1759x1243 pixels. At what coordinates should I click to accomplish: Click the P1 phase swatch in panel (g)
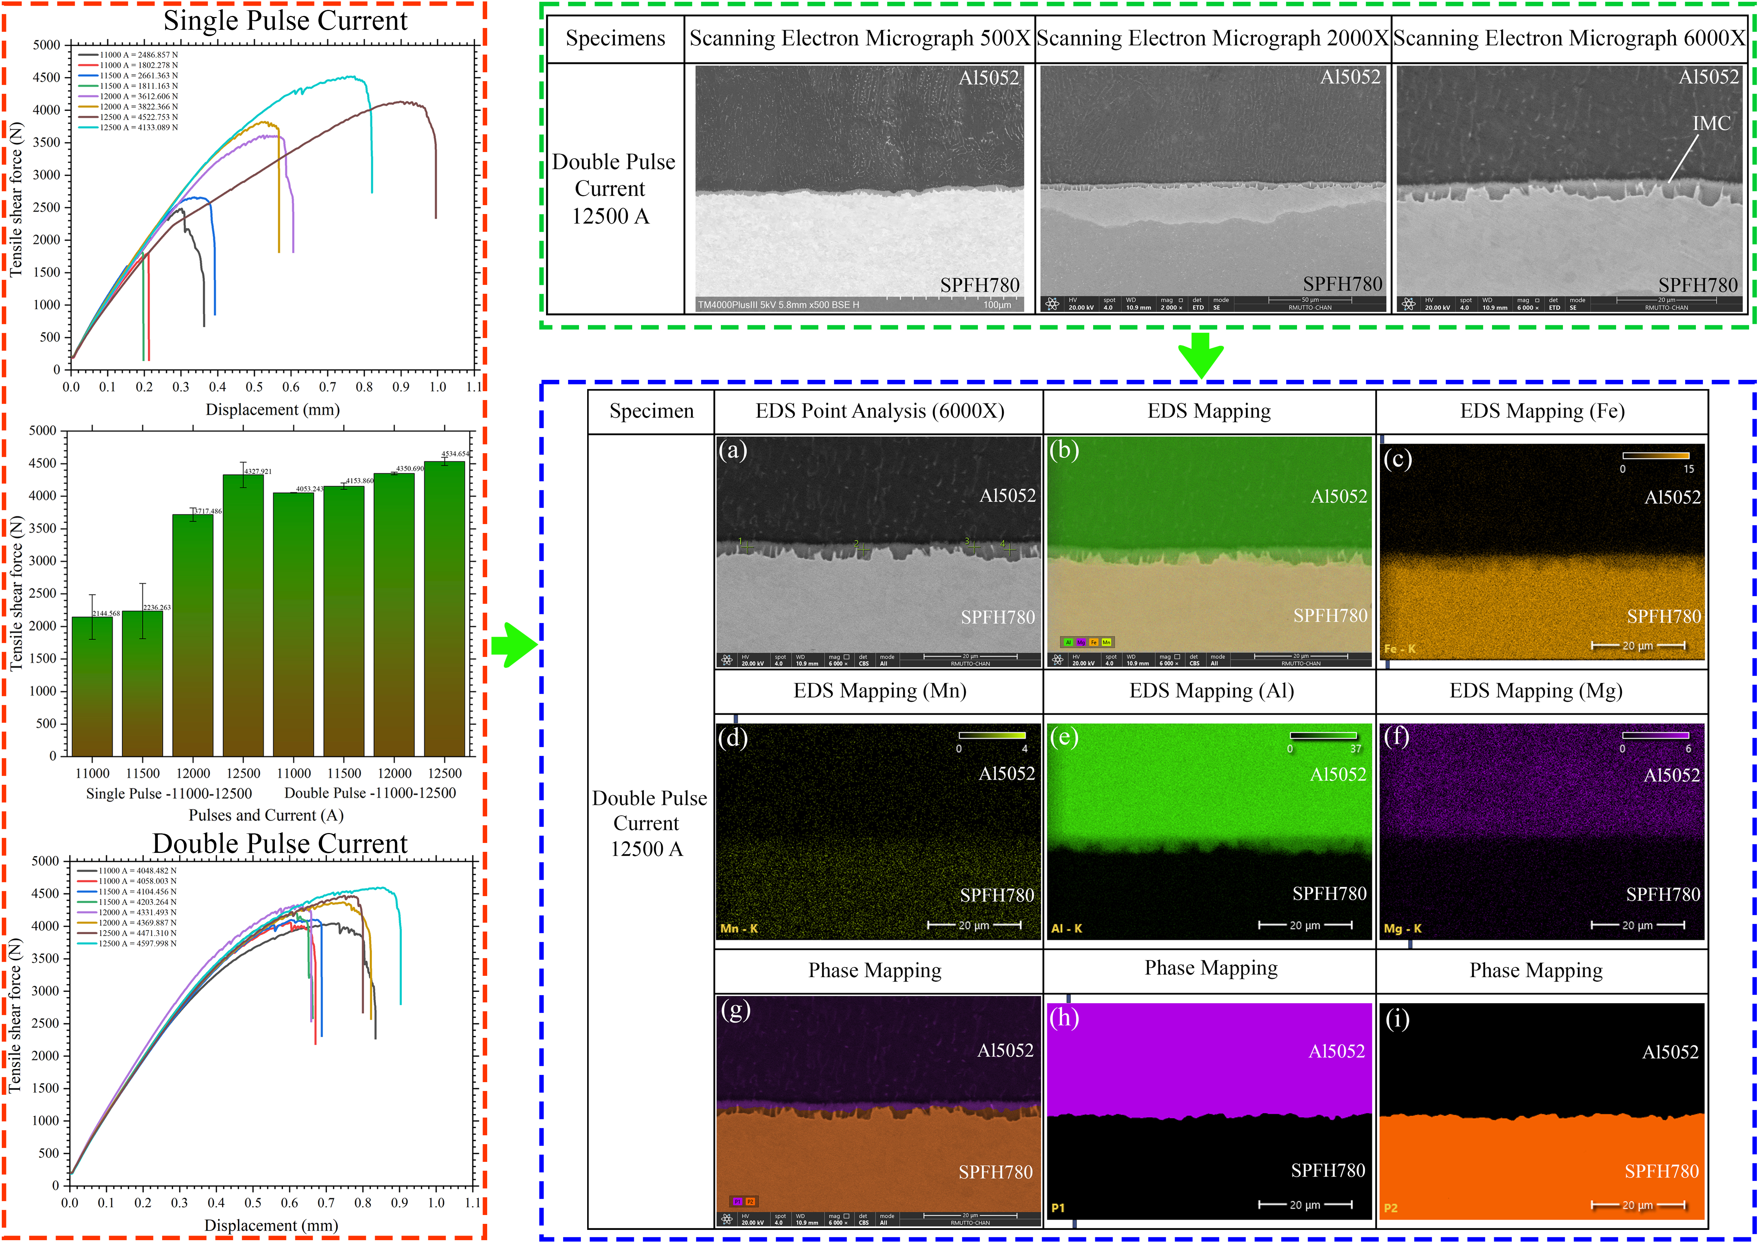(738, 1202)
